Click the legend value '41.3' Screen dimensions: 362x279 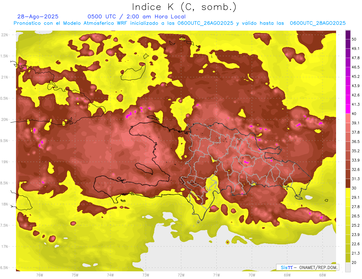pos(355,104)
